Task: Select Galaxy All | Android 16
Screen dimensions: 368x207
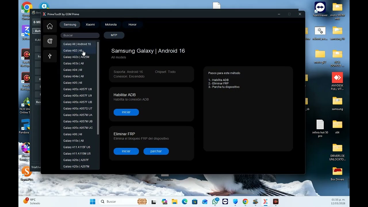Action: click(79, 44)
